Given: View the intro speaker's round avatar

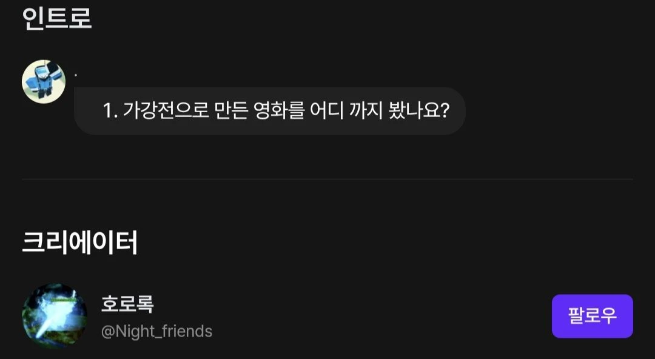Looking at the screenshot, I should coord(44,81).
